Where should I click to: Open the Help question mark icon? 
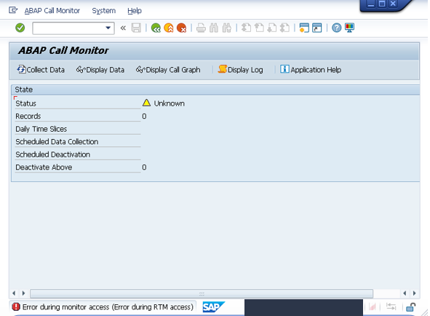pyautogui.click(x=336, y=28)
